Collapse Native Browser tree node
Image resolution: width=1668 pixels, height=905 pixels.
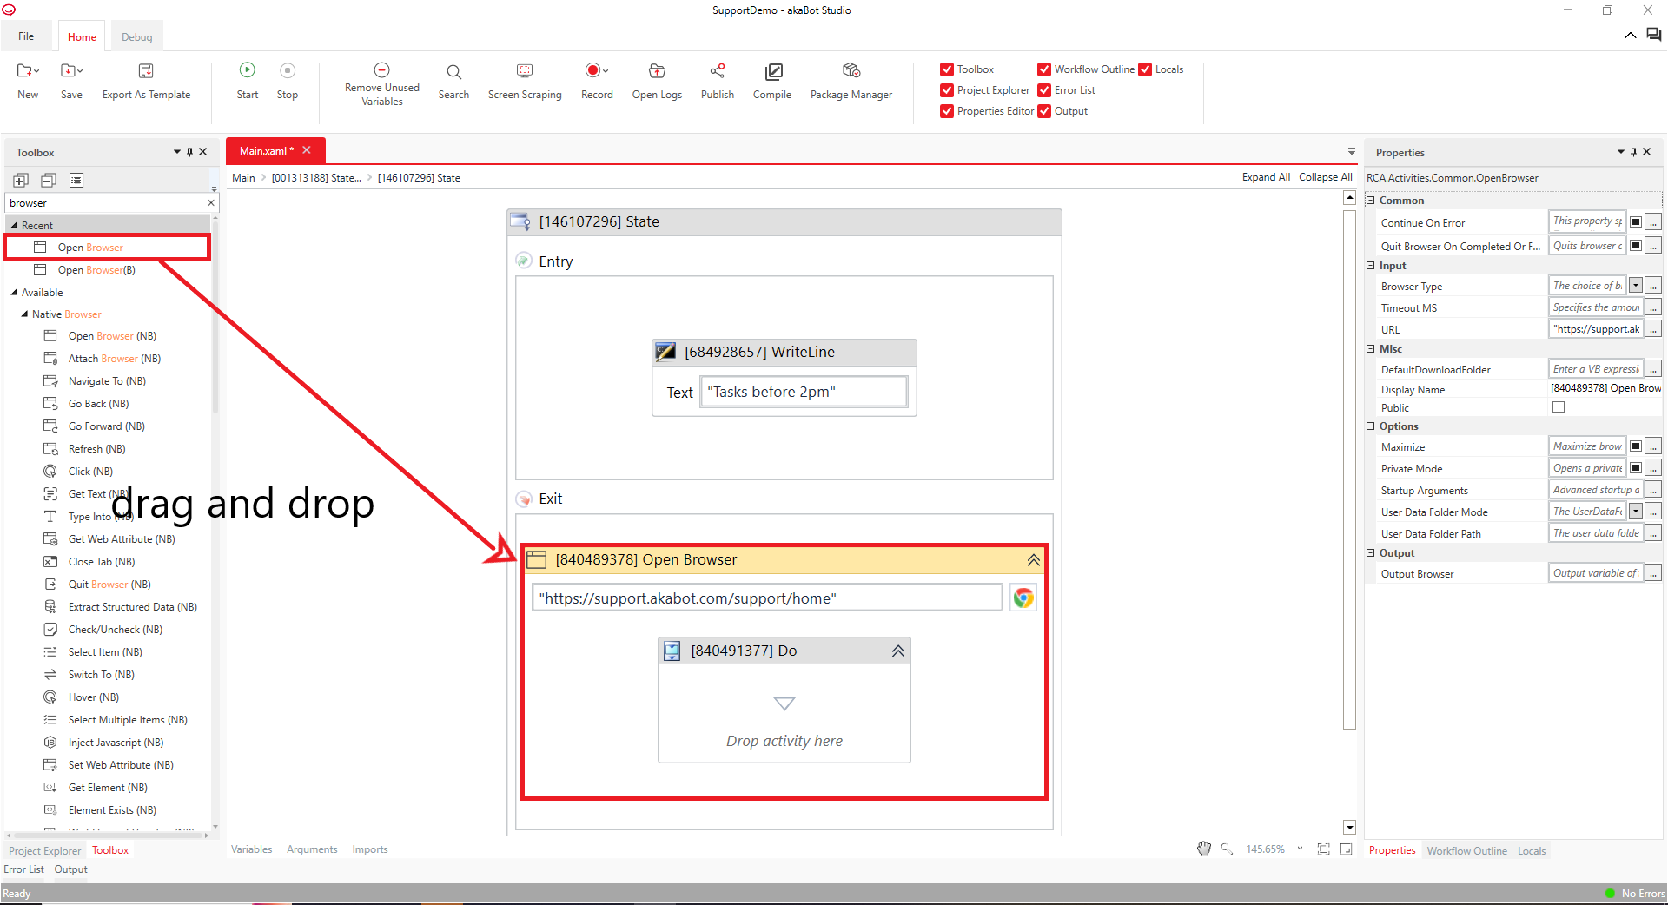24,314
